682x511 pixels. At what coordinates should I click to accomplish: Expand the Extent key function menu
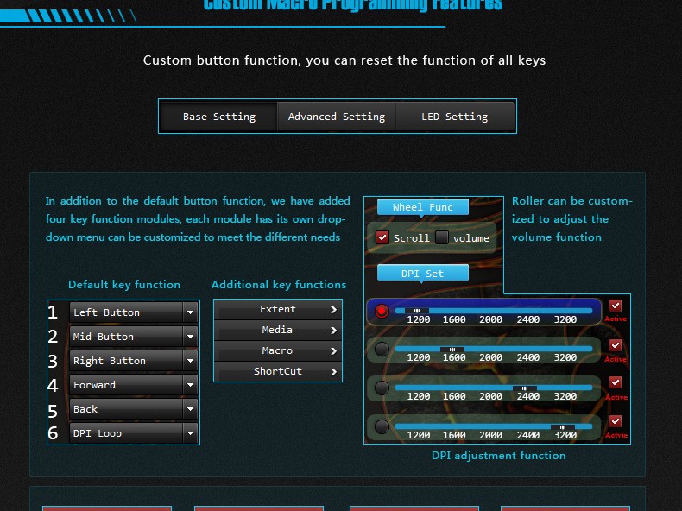coord(278,309)
